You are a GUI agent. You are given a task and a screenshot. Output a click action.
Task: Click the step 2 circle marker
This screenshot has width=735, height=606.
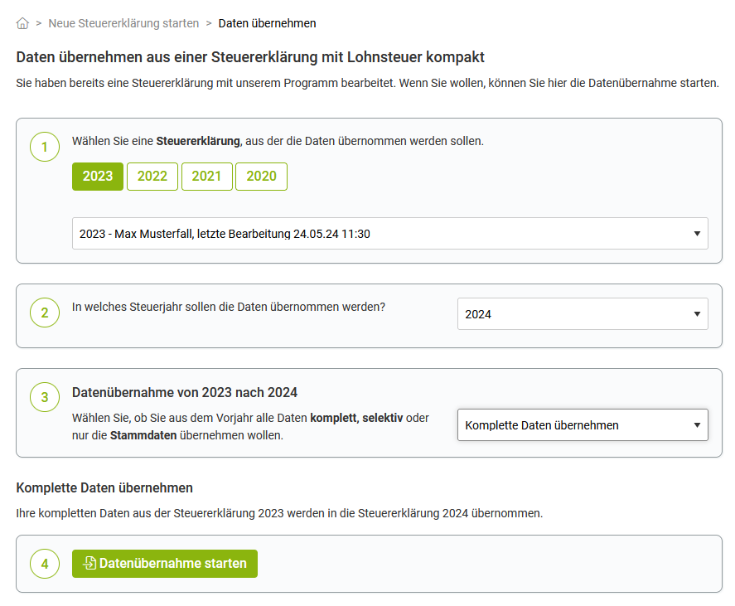[45, 313]
